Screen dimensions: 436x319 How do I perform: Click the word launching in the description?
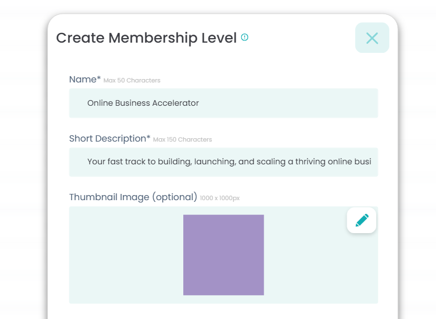pyautogui.click(x=215, y=162)
